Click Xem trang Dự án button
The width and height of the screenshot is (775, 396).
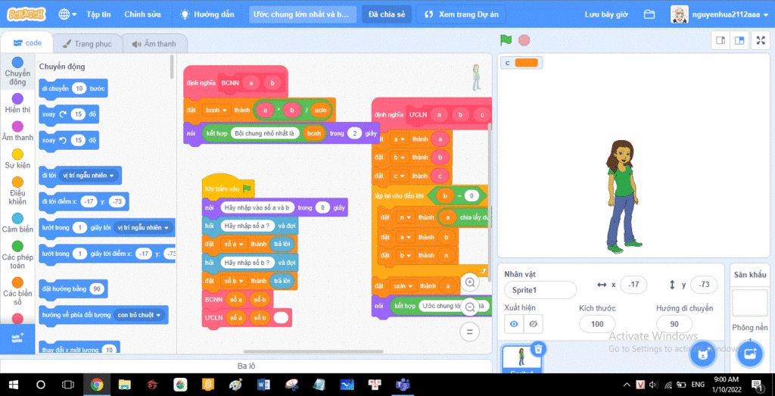point(462,14)
